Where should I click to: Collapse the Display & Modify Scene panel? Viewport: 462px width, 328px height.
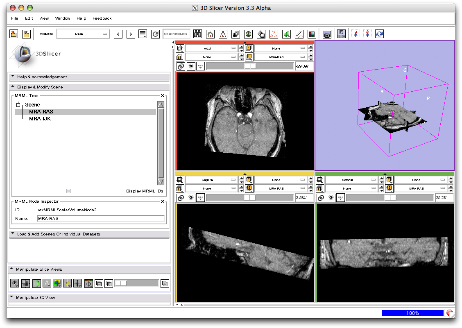click(x=13, y=87)
